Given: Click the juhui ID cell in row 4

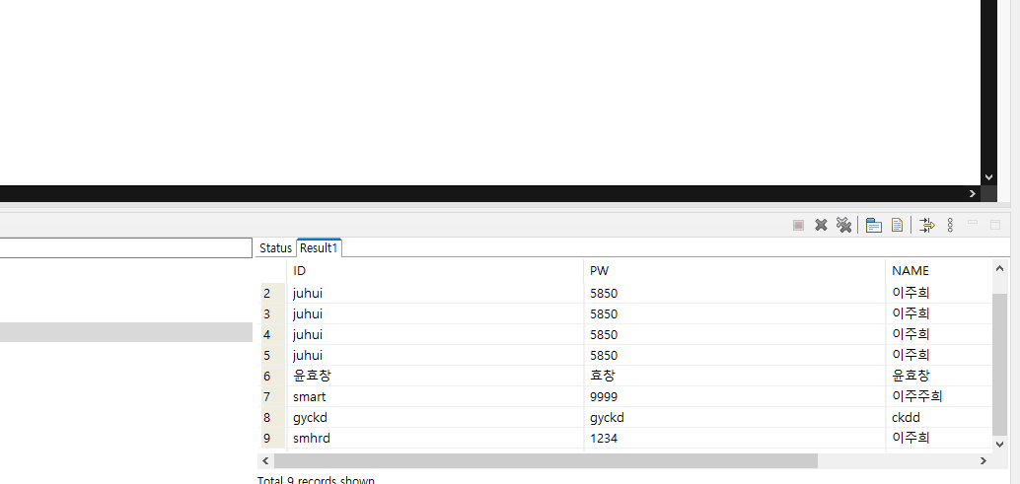Looking at the screenshot, I should click(x=435, y=334).
